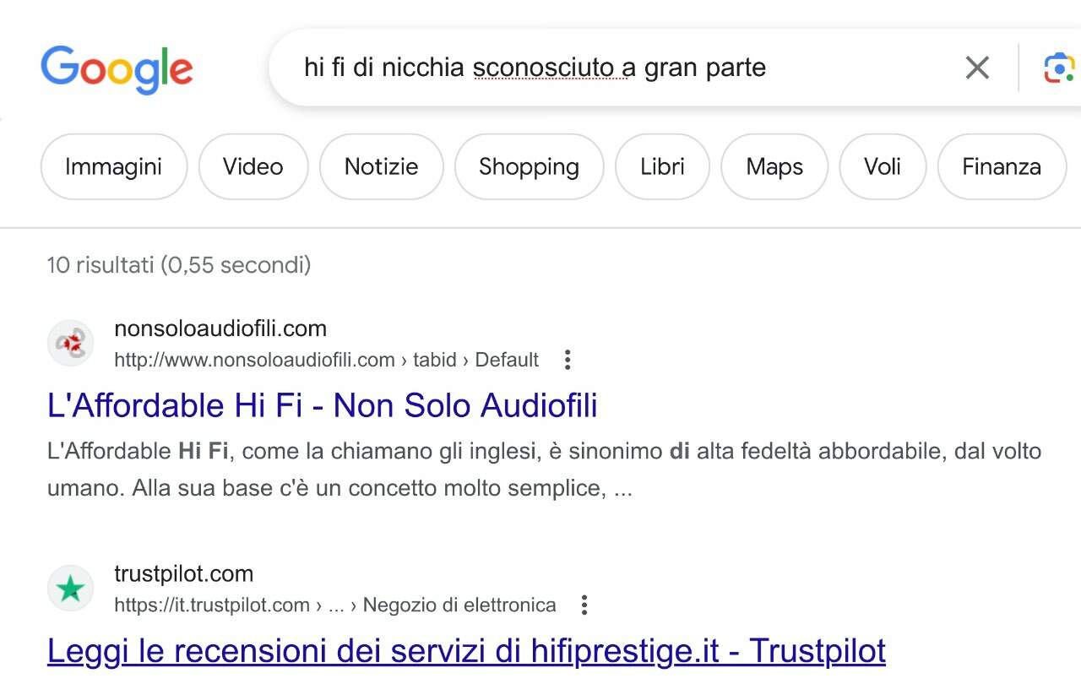Click the Google logo
The height and width of the screenshot is (684, 1081).
[x=117, y=69]
